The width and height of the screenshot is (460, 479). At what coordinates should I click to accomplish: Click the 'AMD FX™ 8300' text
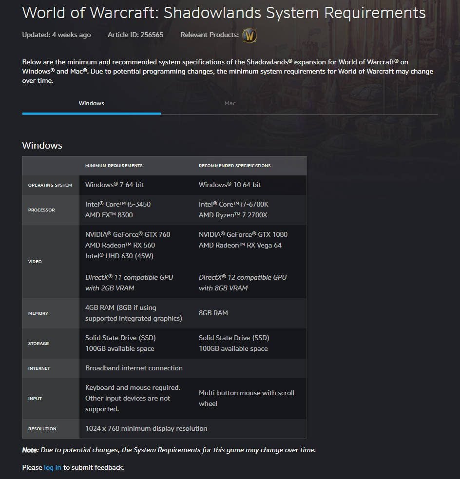tap(109, 215)
